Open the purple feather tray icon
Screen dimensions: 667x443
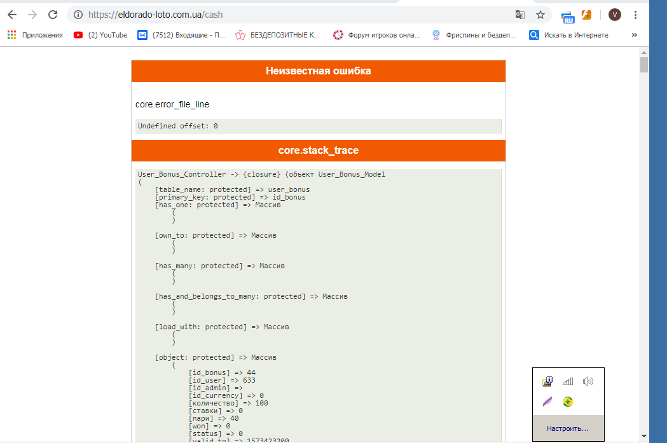[x=547, y=401]
